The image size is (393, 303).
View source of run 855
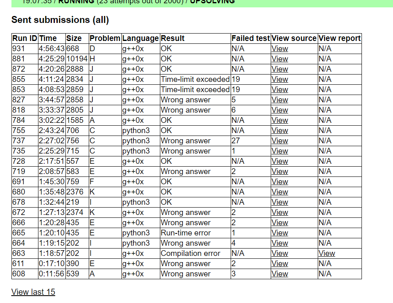coord(280,79)
